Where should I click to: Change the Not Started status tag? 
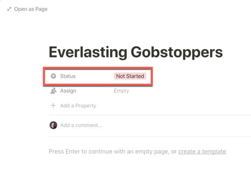(130, 76)
